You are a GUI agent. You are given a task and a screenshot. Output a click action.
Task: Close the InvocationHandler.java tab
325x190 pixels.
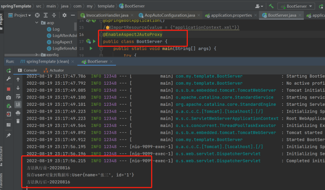[132, 15]
